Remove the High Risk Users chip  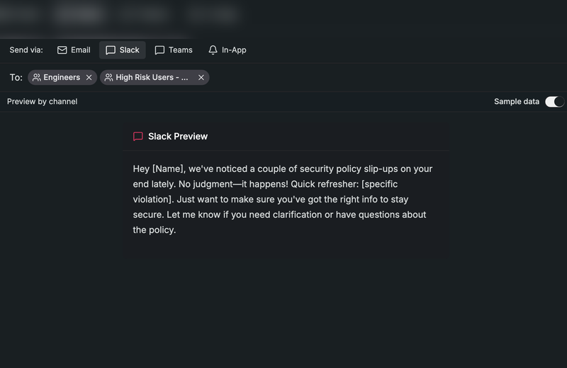[201, 78]
